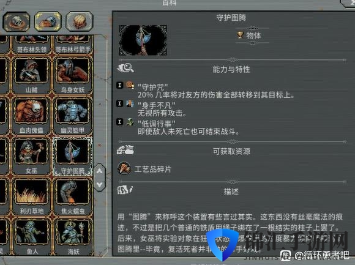The image size is (355, 265).
Task: Choose the 血肉傀儡 flesh golem icon
Action: [31, 116]
